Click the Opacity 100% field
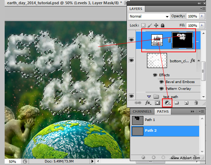This screenshot has width=211, height=165. click(x=192, y=16)
